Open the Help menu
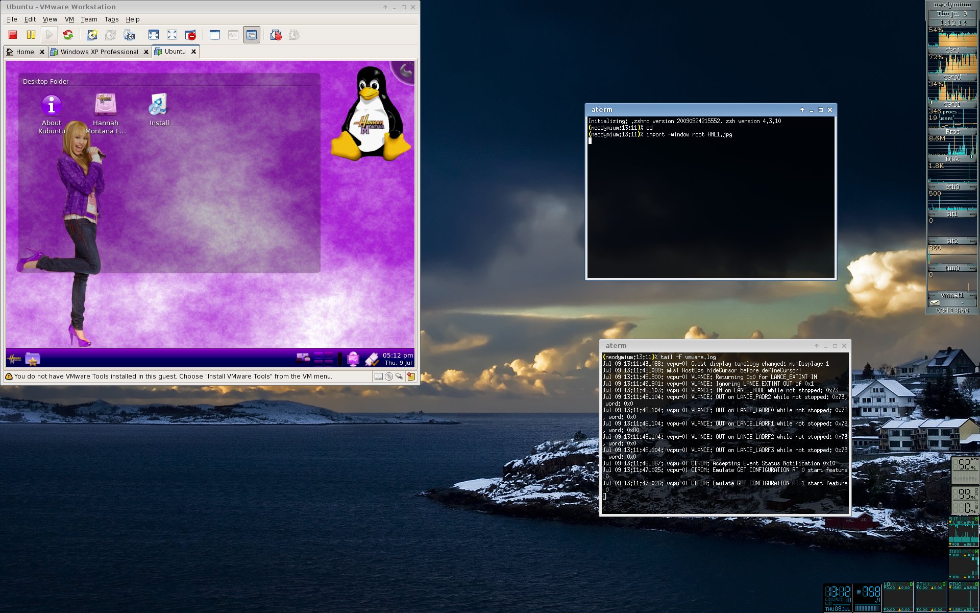 click(133, 19)
